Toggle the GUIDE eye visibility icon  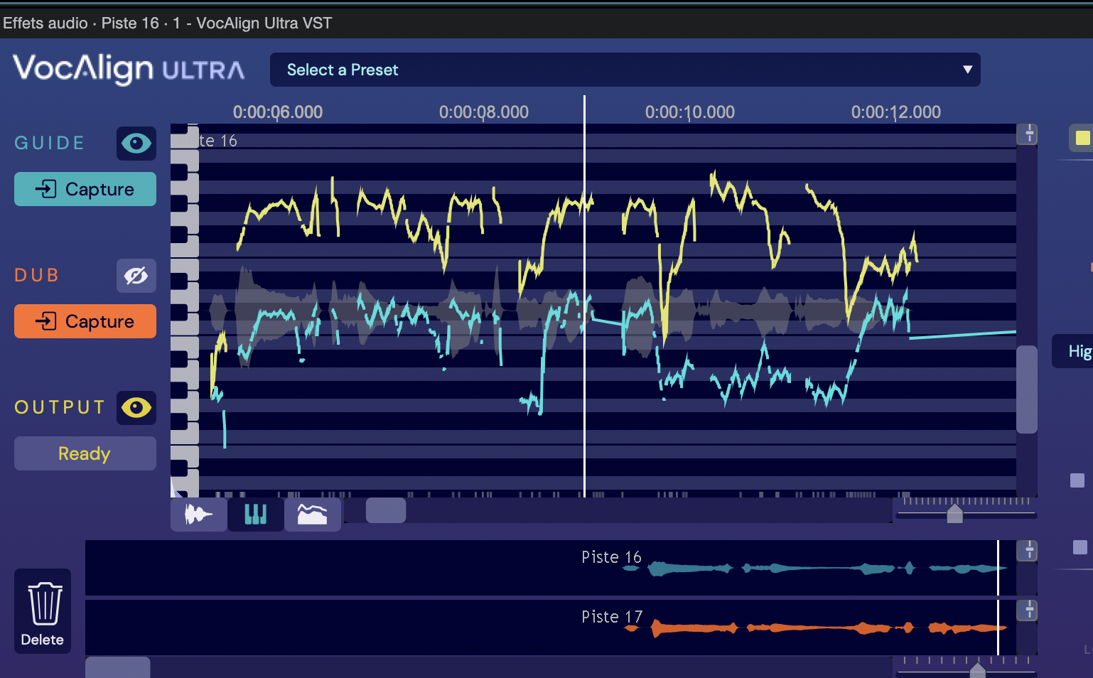pyautogui.click(x=136, y=144)
